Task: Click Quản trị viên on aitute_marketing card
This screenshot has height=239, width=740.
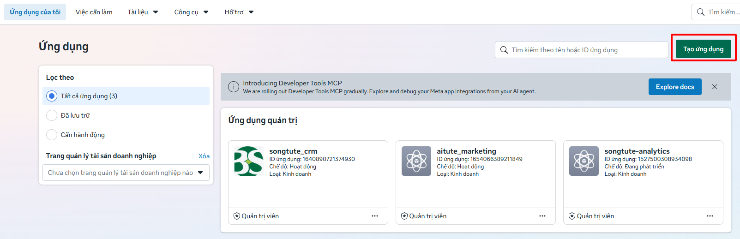Action: (x=428, y=216)
